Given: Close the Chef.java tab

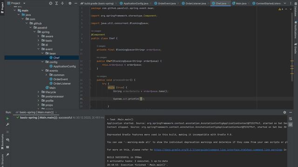Looking at the screenshot, I should (x=229, y=3).
